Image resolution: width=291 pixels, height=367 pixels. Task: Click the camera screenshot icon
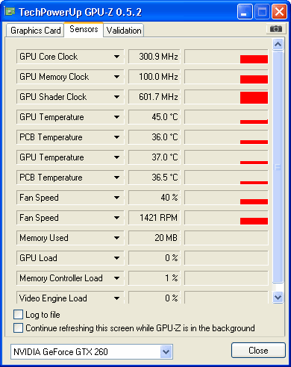(275, 29)
